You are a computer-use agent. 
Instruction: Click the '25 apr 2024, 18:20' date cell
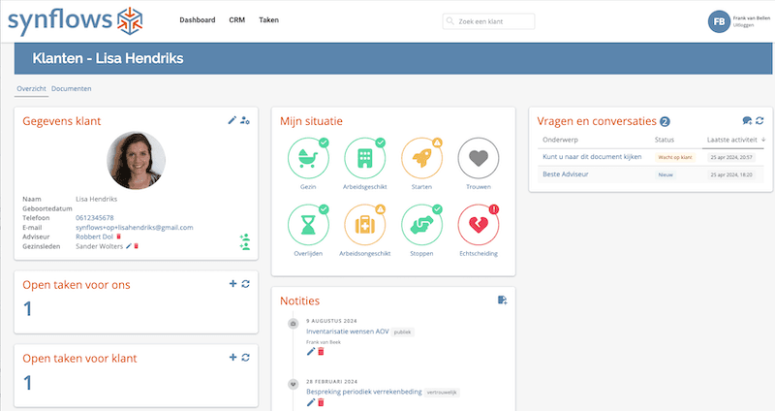coord(731,174)
